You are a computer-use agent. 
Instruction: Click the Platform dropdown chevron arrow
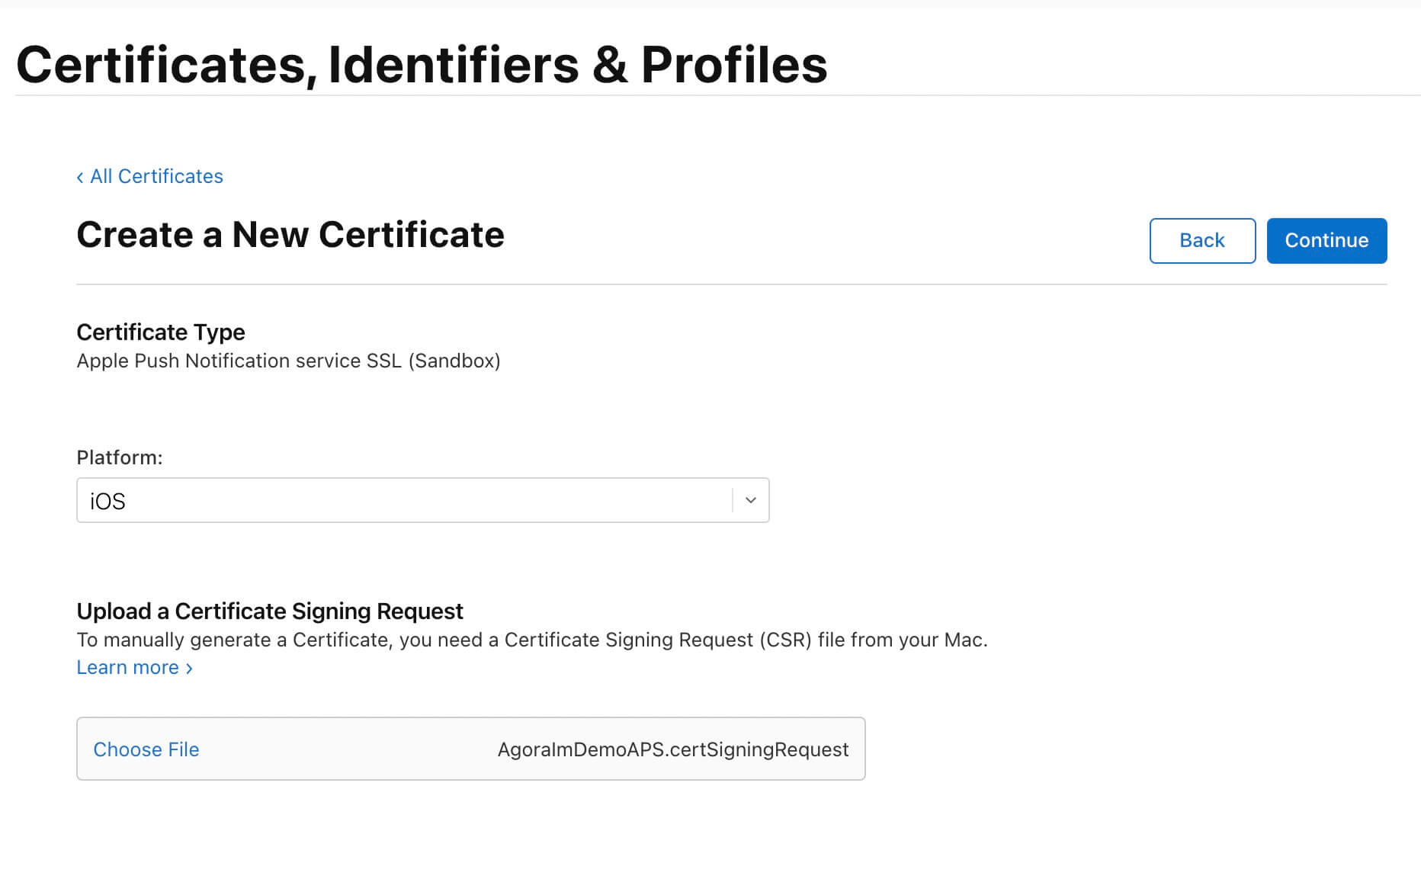coord(751,500)
